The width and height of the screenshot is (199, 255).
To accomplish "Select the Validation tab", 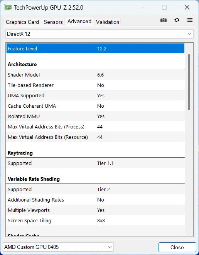I will (108, 22).
